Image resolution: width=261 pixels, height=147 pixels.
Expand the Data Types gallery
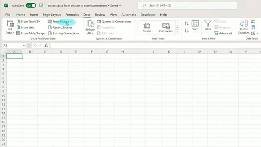[x=177, y=31]
